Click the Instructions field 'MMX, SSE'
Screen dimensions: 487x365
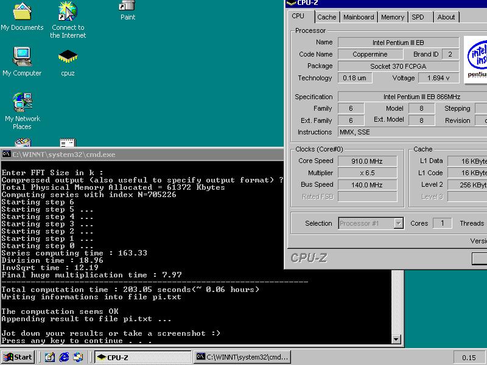[413, 132]
